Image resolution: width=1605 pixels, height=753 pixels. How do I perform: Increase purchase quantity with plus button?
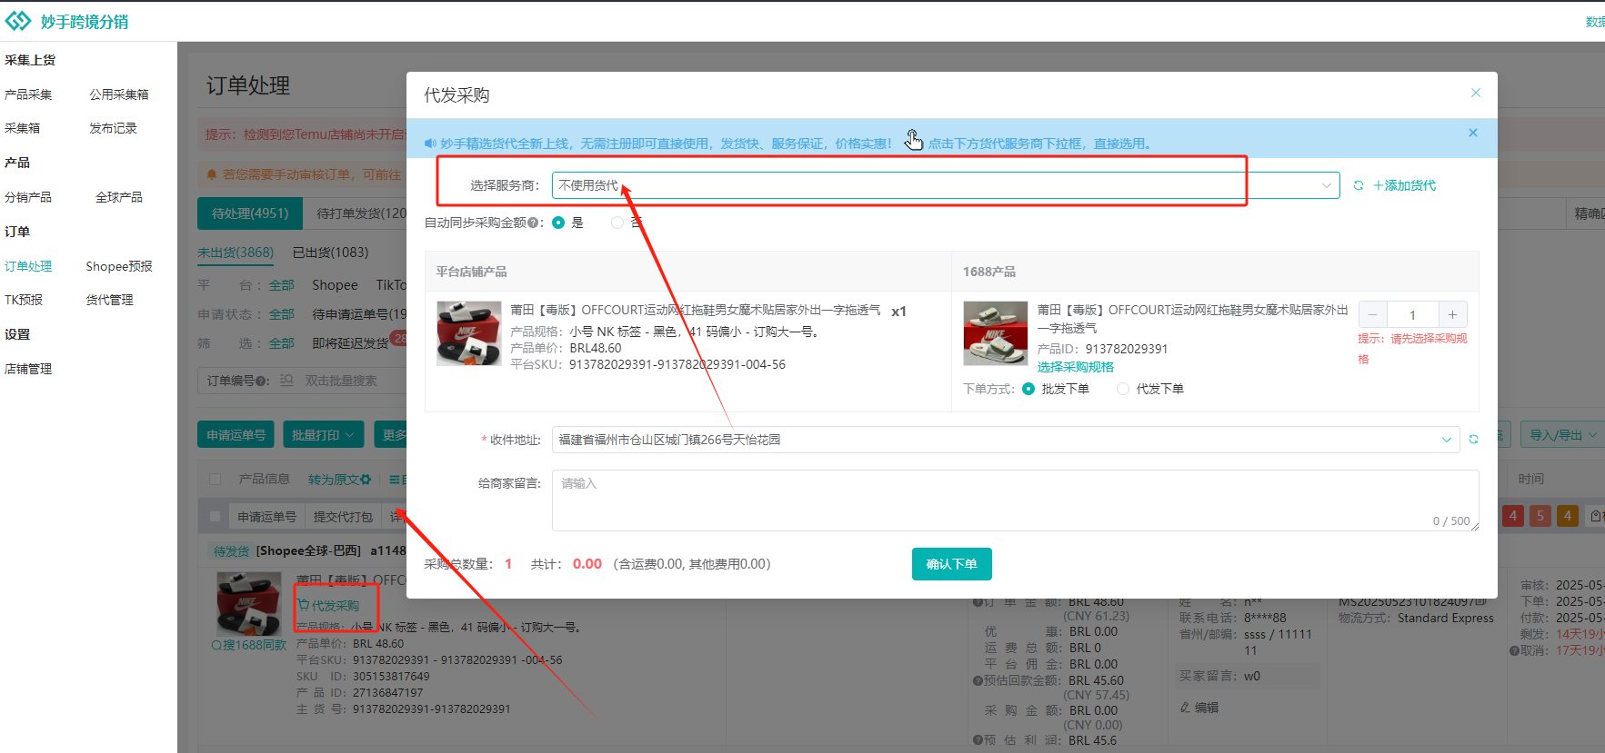coord(1452,314)
